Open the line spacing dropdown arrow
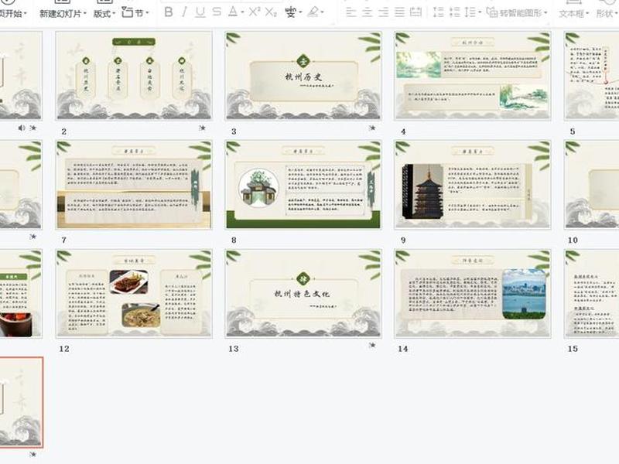Screen dimensions: 619x464 point(480,12)
